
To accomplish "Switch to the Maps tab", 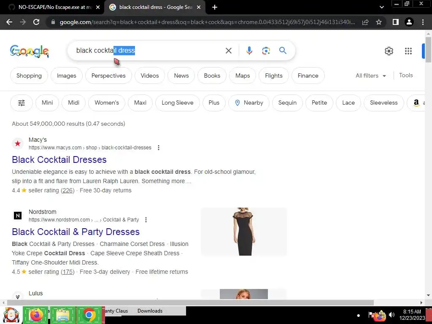I will point(243,76).
